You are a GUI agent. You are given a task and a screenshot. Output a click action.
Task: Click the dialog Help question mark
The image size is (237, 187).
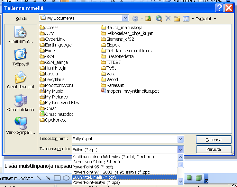pos(219,8)
